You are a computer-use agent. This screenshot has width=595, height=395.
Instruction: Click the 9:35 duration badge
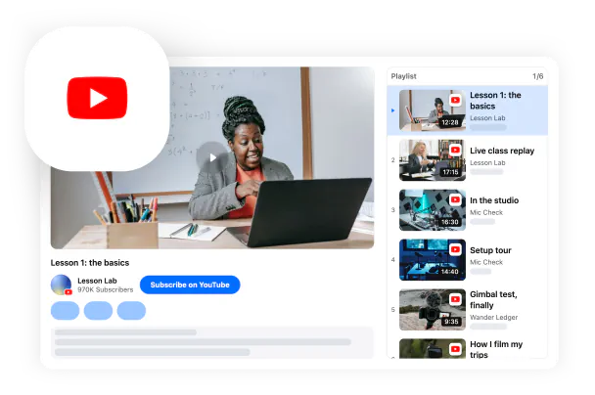[x=451, y=322]
